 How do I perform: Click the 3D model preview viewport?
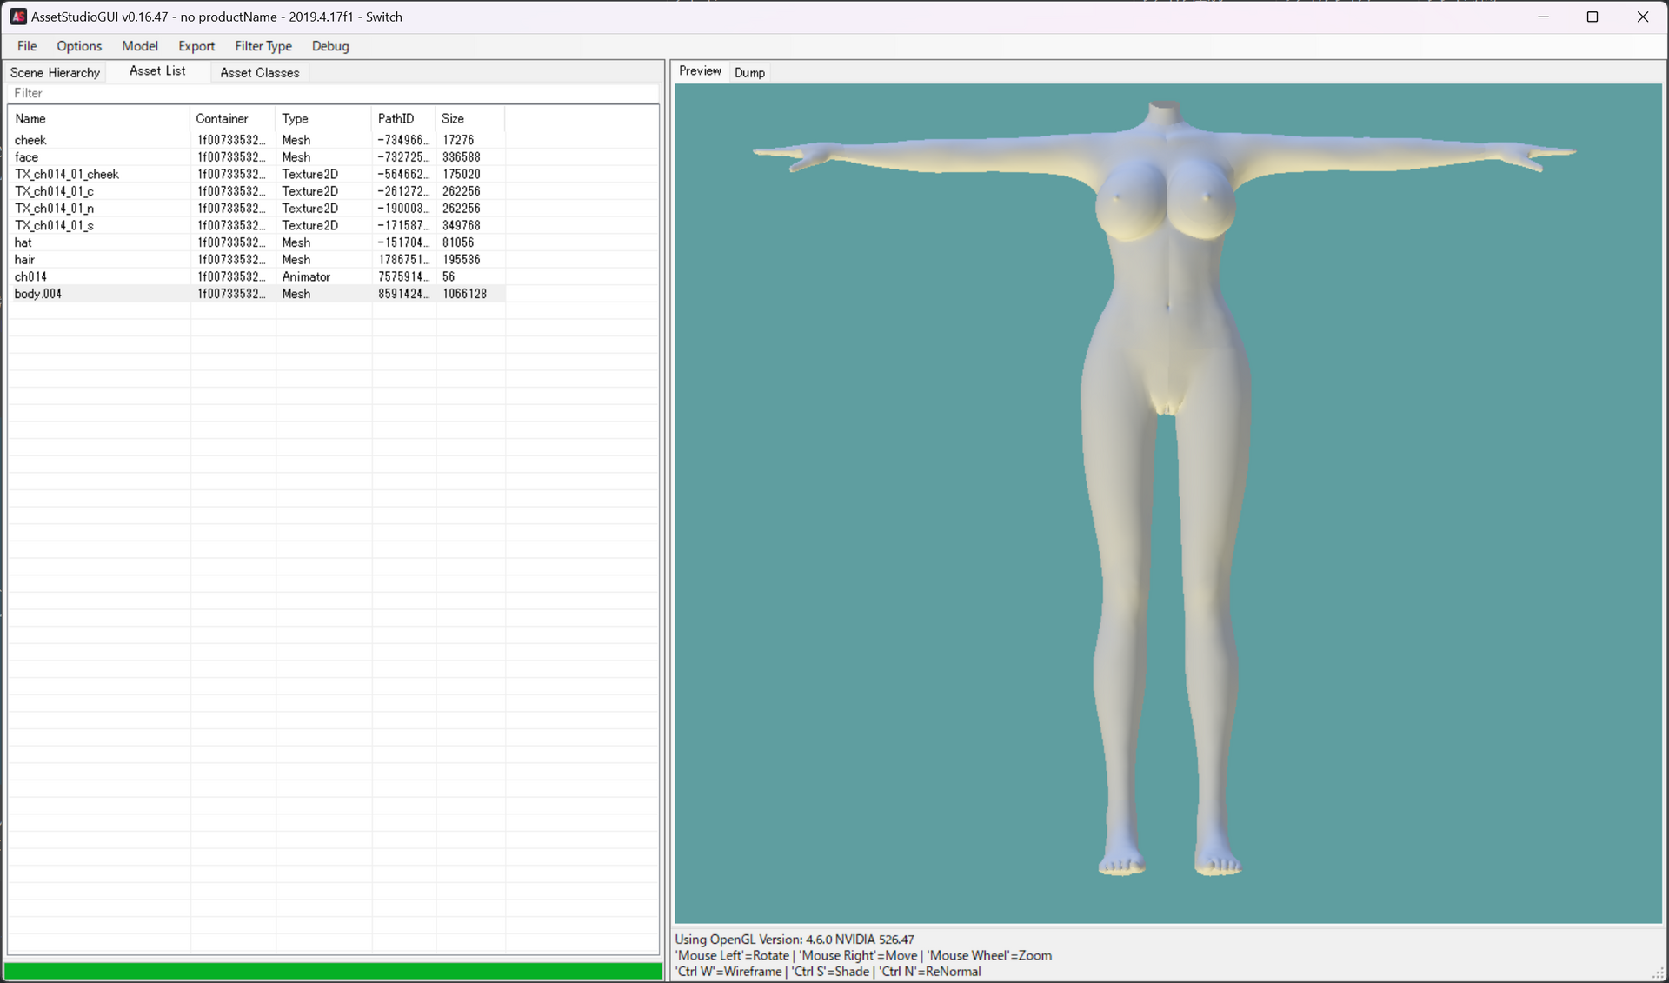coord(1168,503)
